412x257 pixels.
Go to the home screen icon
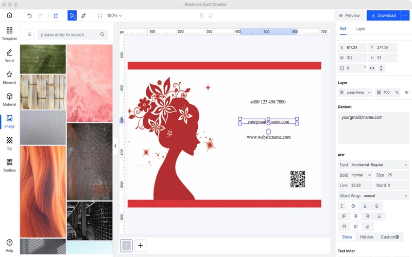tap(9, 15)
